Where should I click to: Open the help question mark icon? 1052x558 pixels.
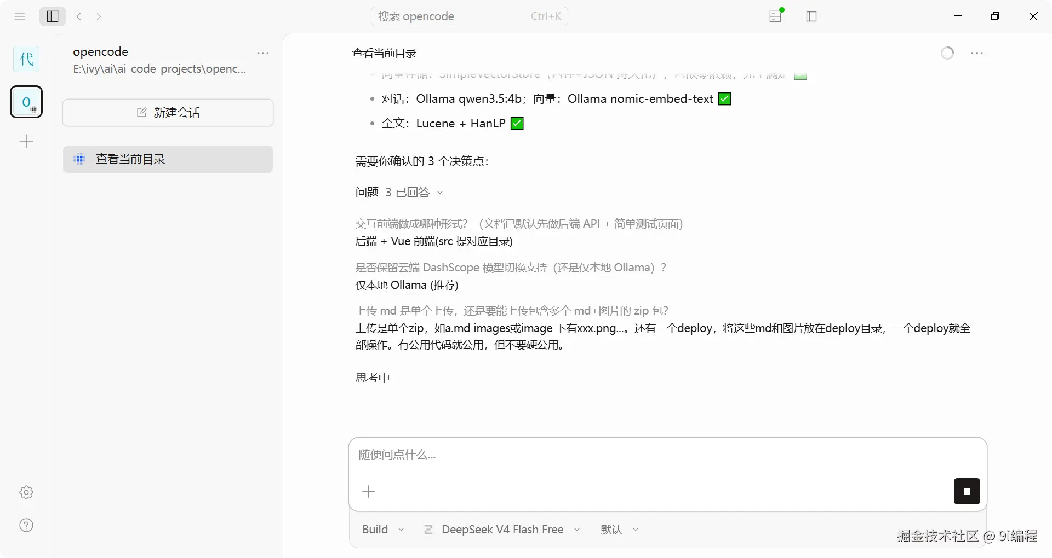[x=26, y=525]
